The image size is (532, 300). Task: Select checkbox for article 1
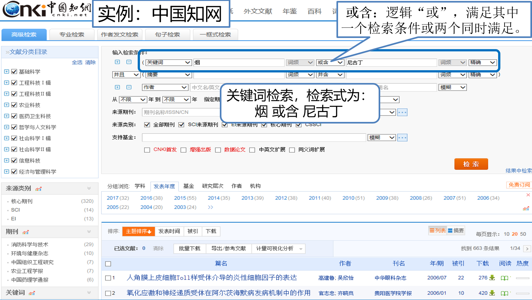pos(108,278)
